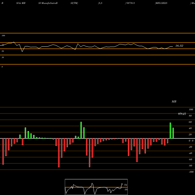Click the "(MFLOH25" symbol text
This screenshot has height=195, width=195.
pos(161,3)
